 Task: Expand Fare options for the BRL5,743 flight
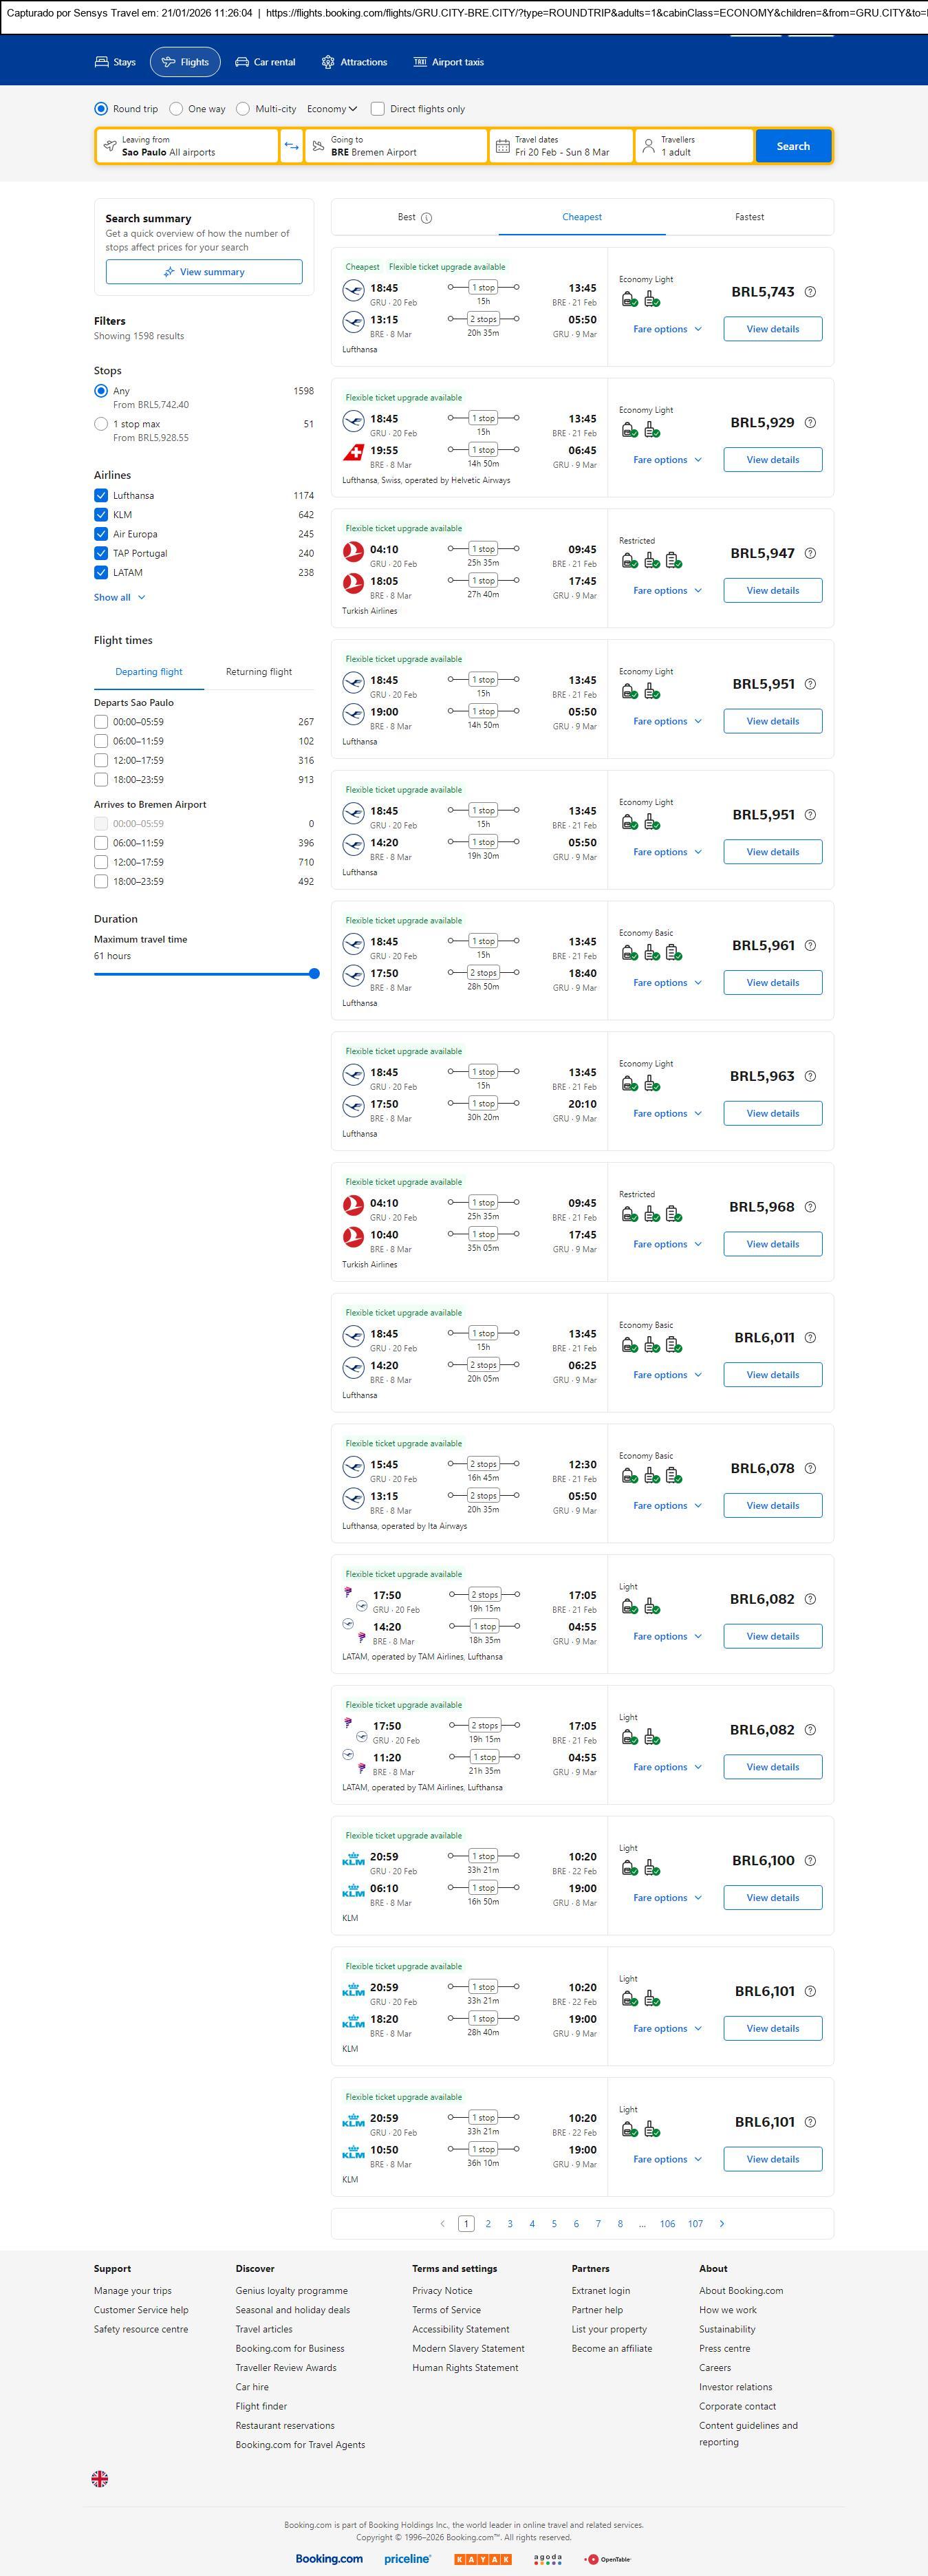(667, 329)
